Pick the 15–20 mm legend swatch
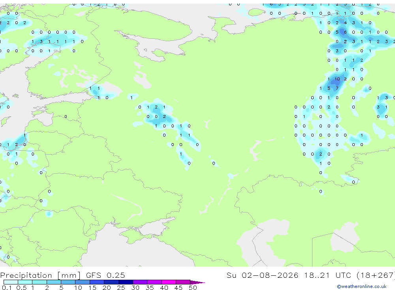 [97, 282]
